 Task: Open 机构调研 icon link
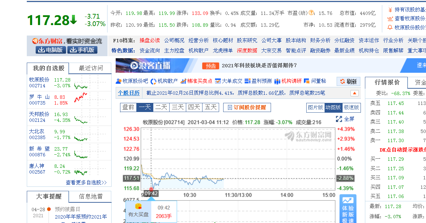(x=288, y=81)
